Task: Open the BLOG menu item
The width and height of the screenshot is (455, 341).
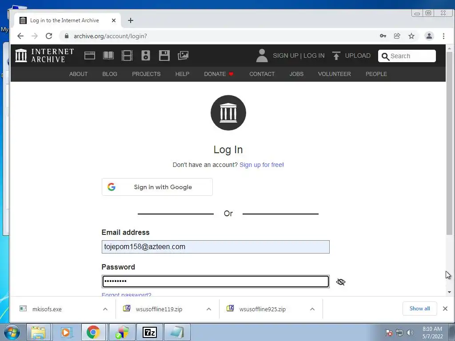Action: coord(110,74)
